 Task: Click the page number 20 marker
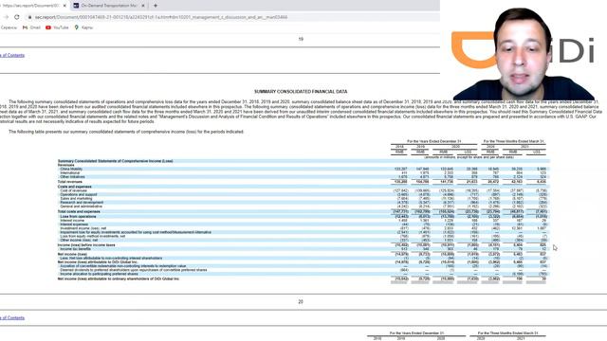coord(301,301)
